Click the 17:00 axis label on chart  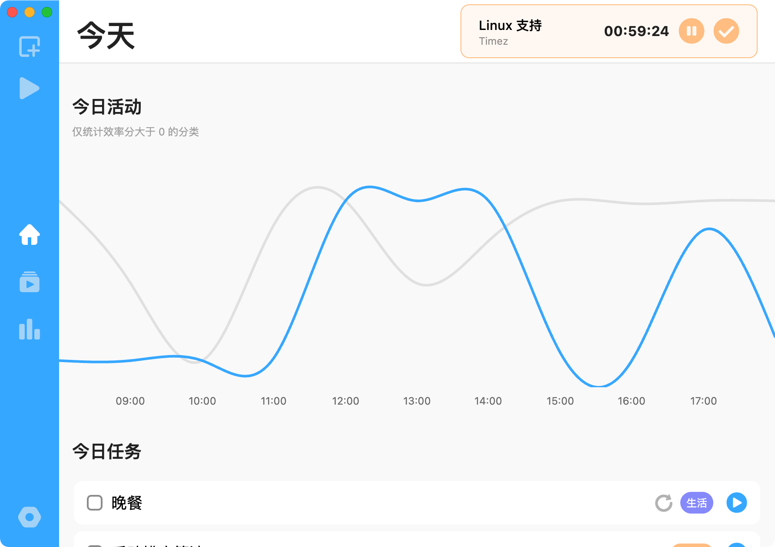click(703, 401)
